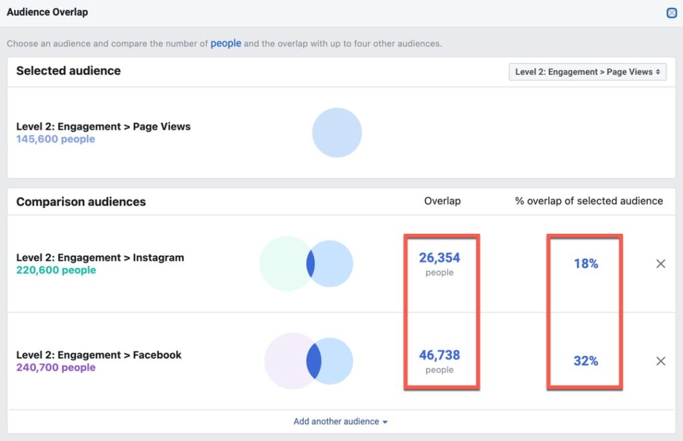Click the 'Comparison audiences' heading

(x=81, y=202)
